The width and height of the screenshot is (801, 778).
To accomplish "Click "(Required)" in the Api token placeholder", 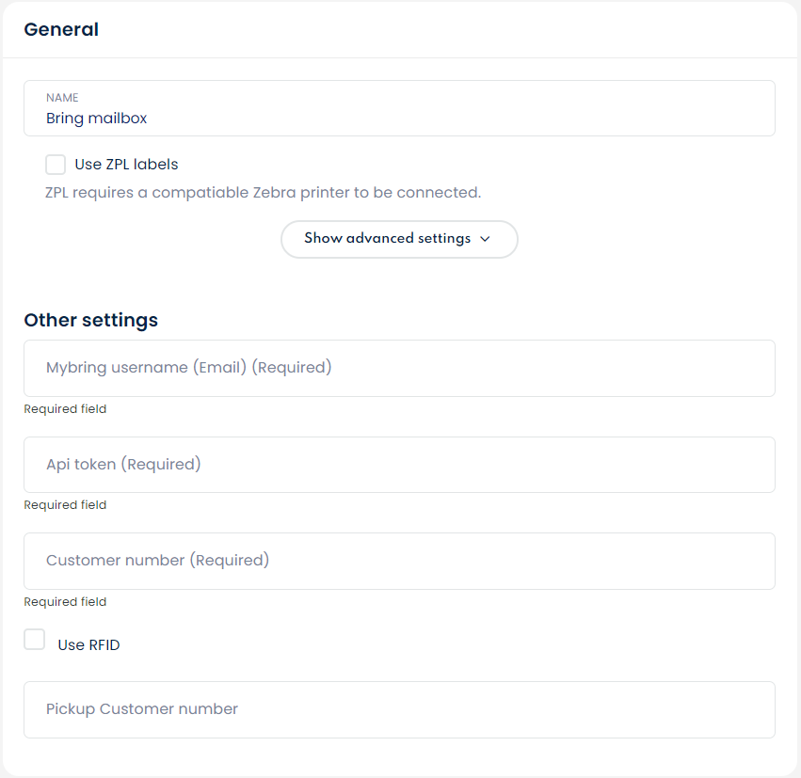I will 161,465.
